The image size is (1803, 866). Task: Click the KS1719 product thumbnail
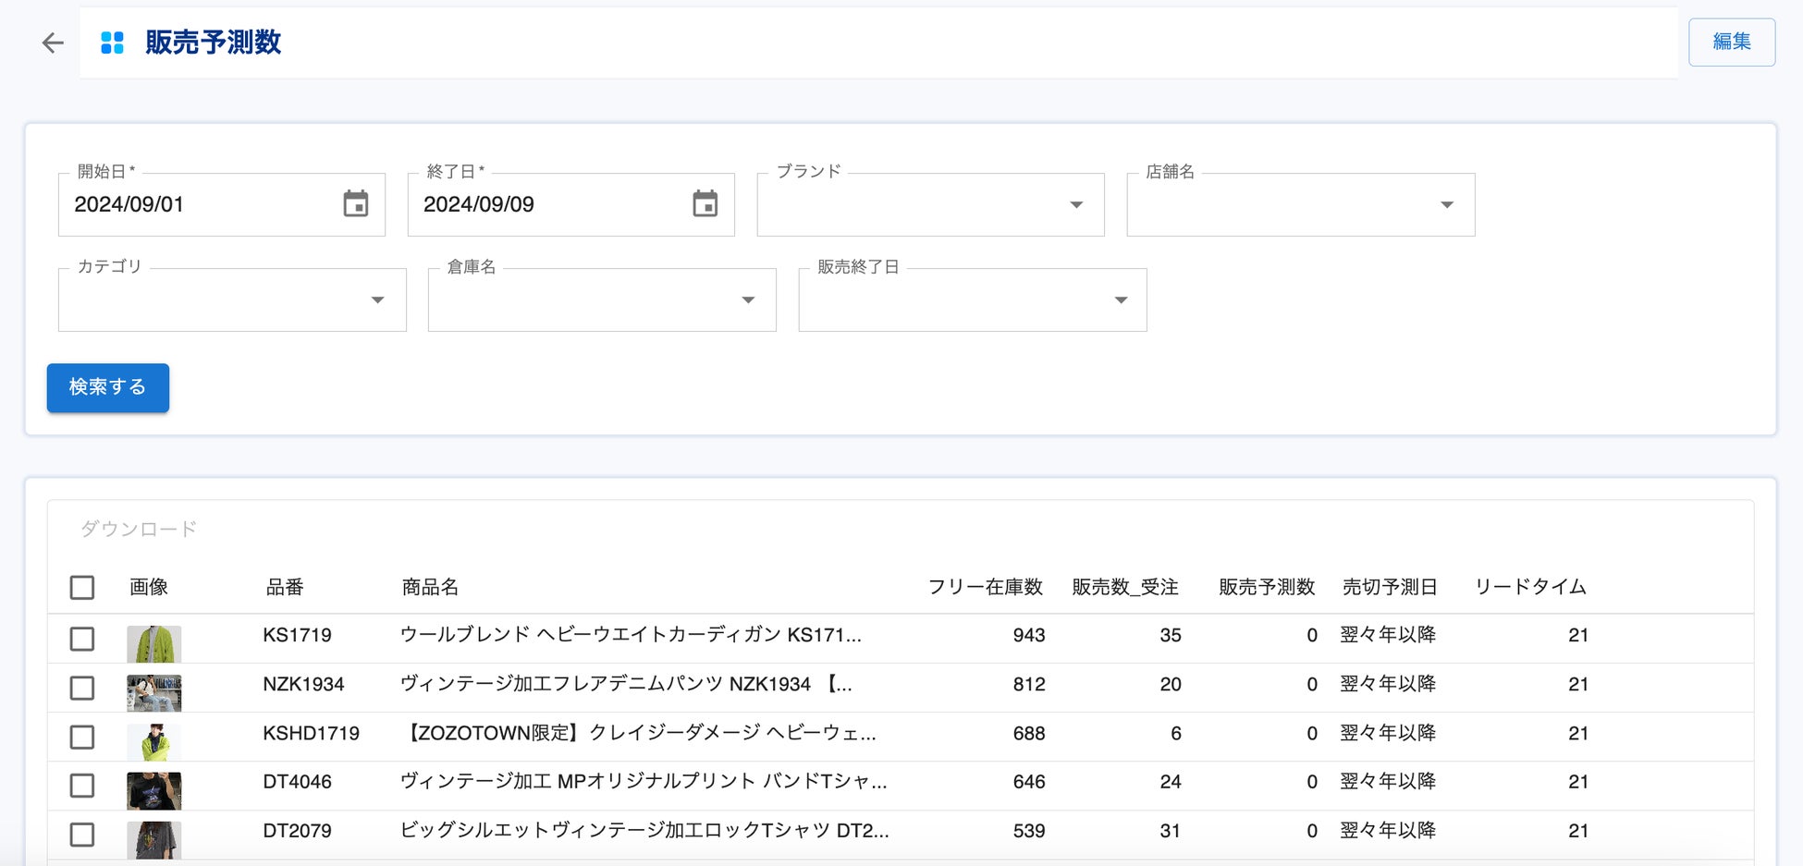(x=153, y=643)
